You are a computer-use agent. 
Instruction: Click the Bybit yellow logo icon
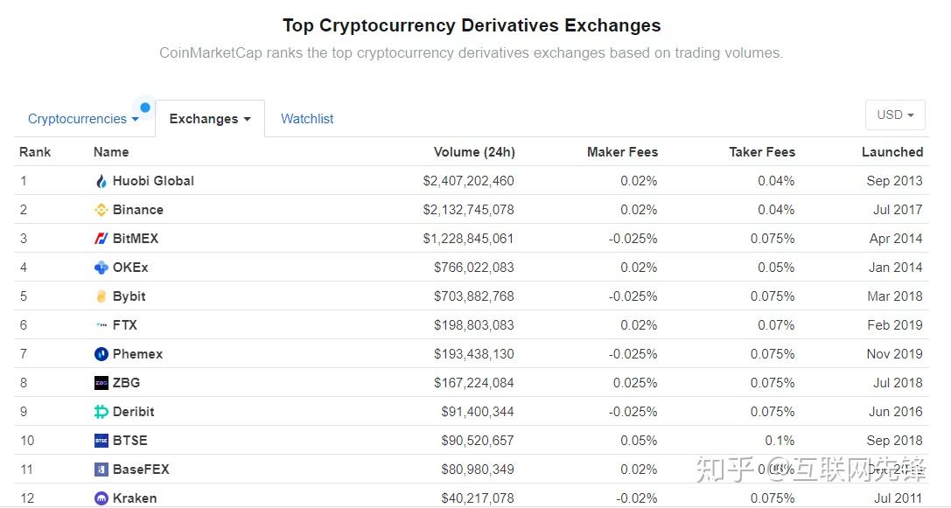click(101, 296)
